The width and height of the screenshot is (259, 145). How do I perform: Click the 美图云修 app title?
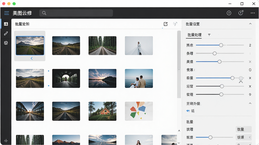[22, 13]
